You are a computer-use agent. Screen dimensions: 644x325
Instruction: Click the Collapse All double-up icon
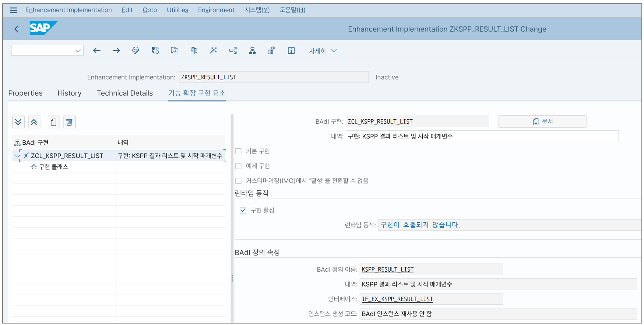tap(34, 122)
